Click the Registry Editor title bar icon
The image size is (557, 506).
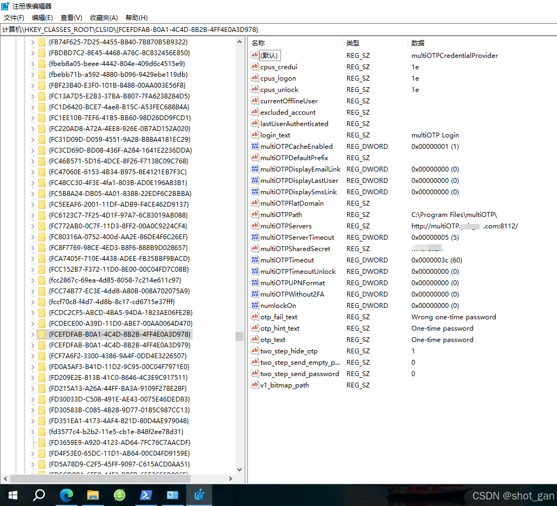click(x=5, y=6)
